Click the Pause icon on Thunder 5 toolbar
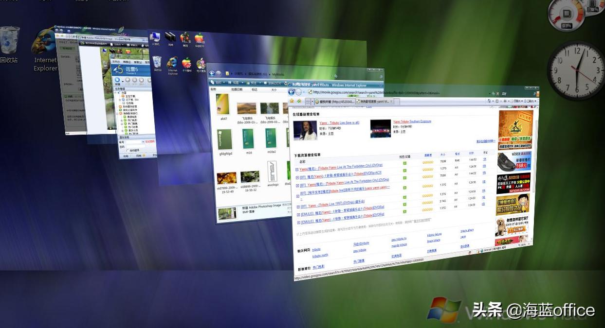 134,80
